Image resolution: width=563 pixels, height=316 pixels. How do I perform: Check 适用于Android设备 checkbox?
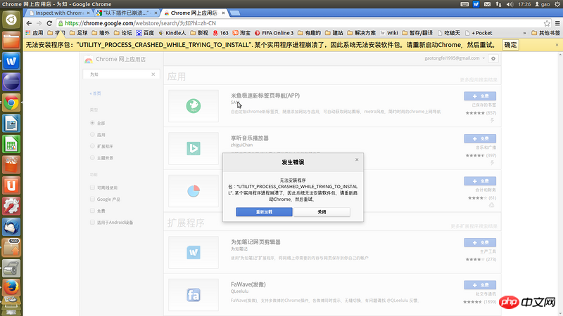92,222
